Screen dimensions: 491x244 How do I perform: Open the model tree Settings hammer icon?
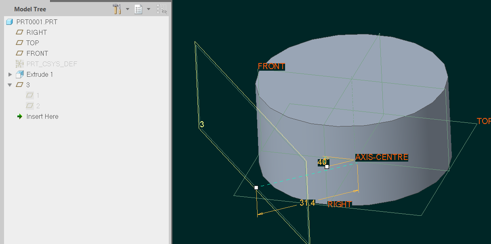[x=117, y=9]
